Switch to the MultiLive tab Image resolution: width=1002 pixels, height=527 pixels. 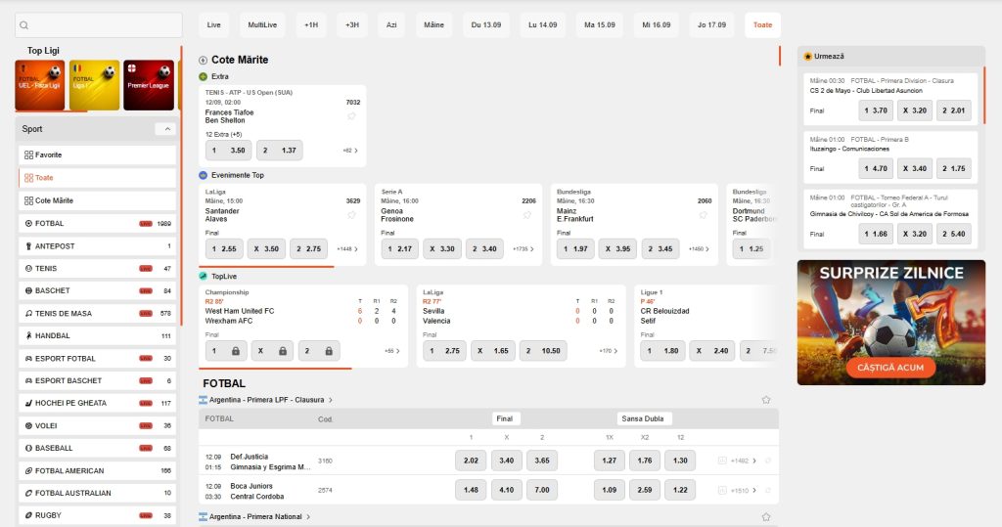(262, 24)
